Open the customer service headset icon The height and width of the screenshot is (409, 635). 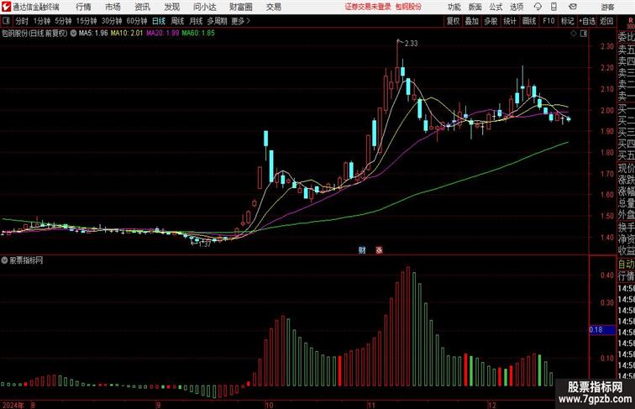pyautogui.click(x=538, y=7)
